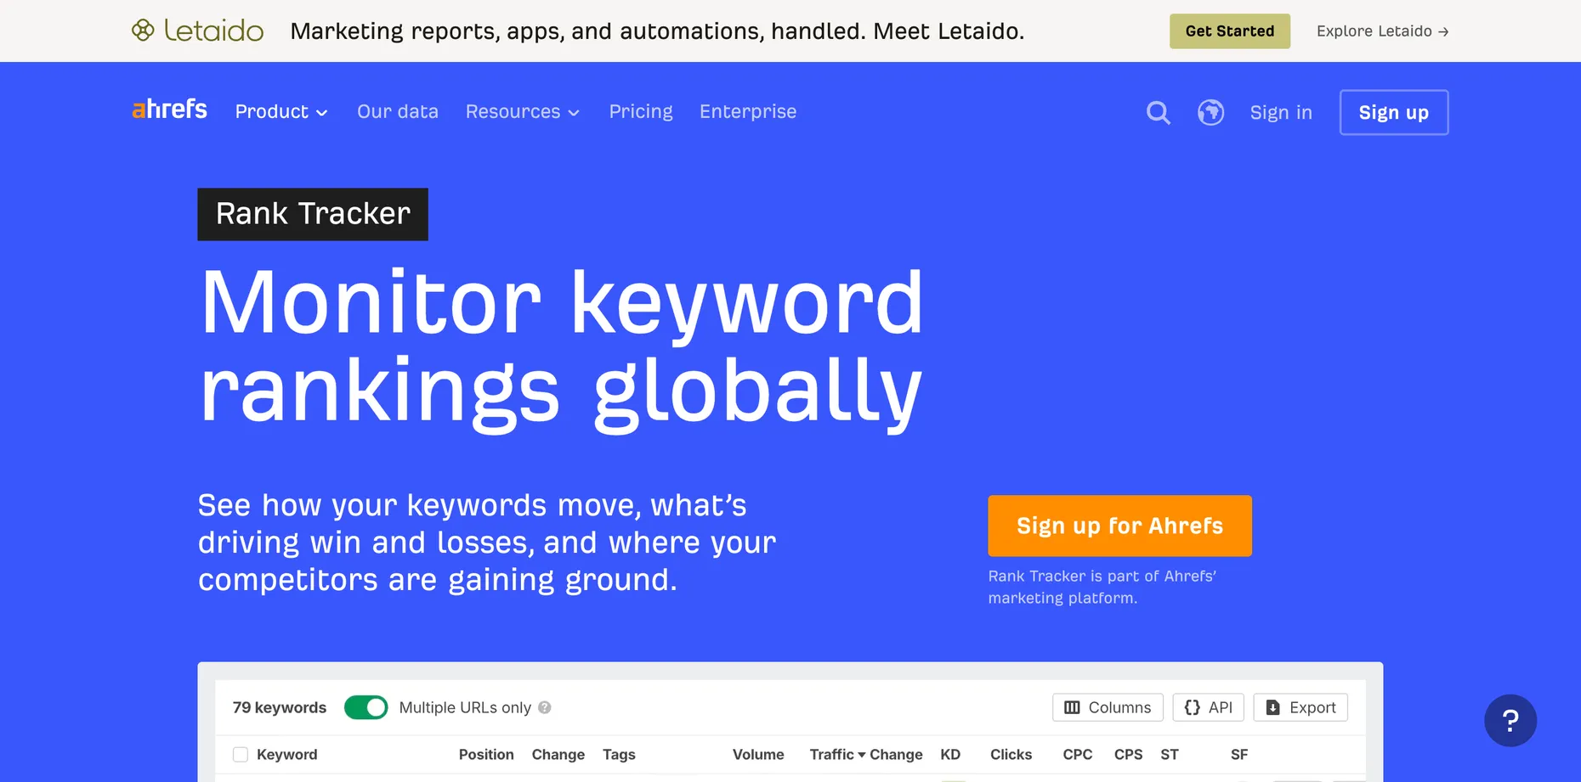Open the Columns button

click(1108, 707)
